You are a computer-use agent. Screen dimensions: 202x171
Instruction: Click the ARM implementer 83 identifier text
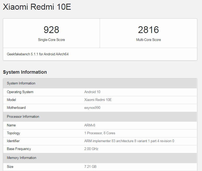pyautogui.click(x=129, y=141)
